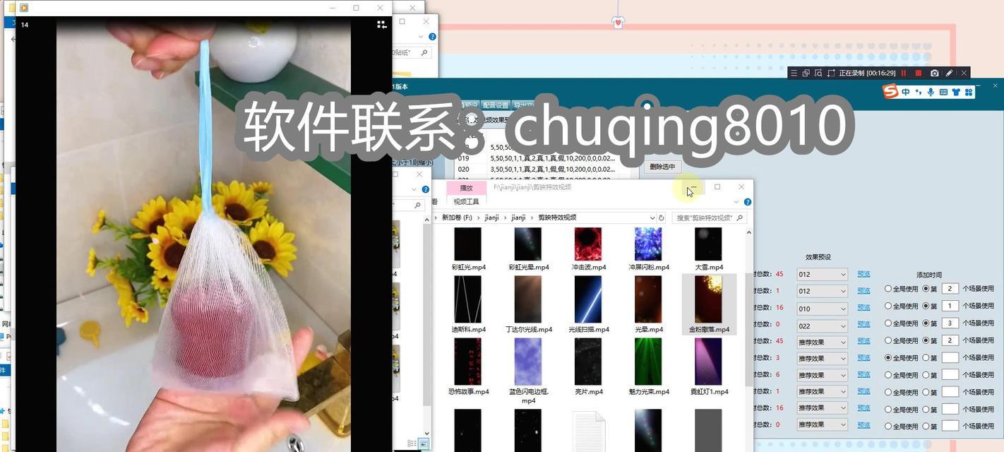Select the 大雪.mp4 file

(708, 249)
